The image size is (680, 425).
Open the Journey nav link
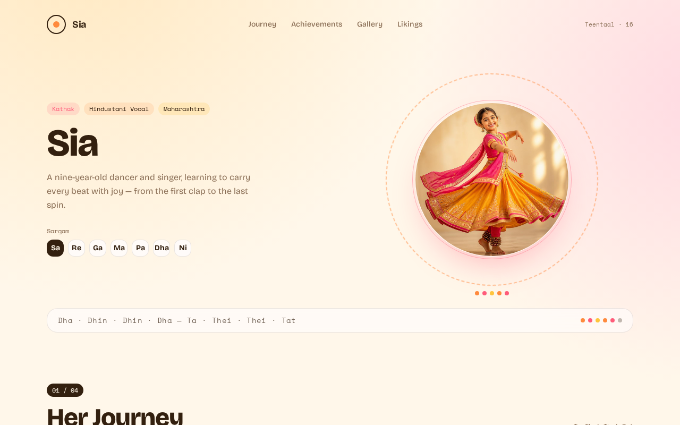click(x=262, y=24)
